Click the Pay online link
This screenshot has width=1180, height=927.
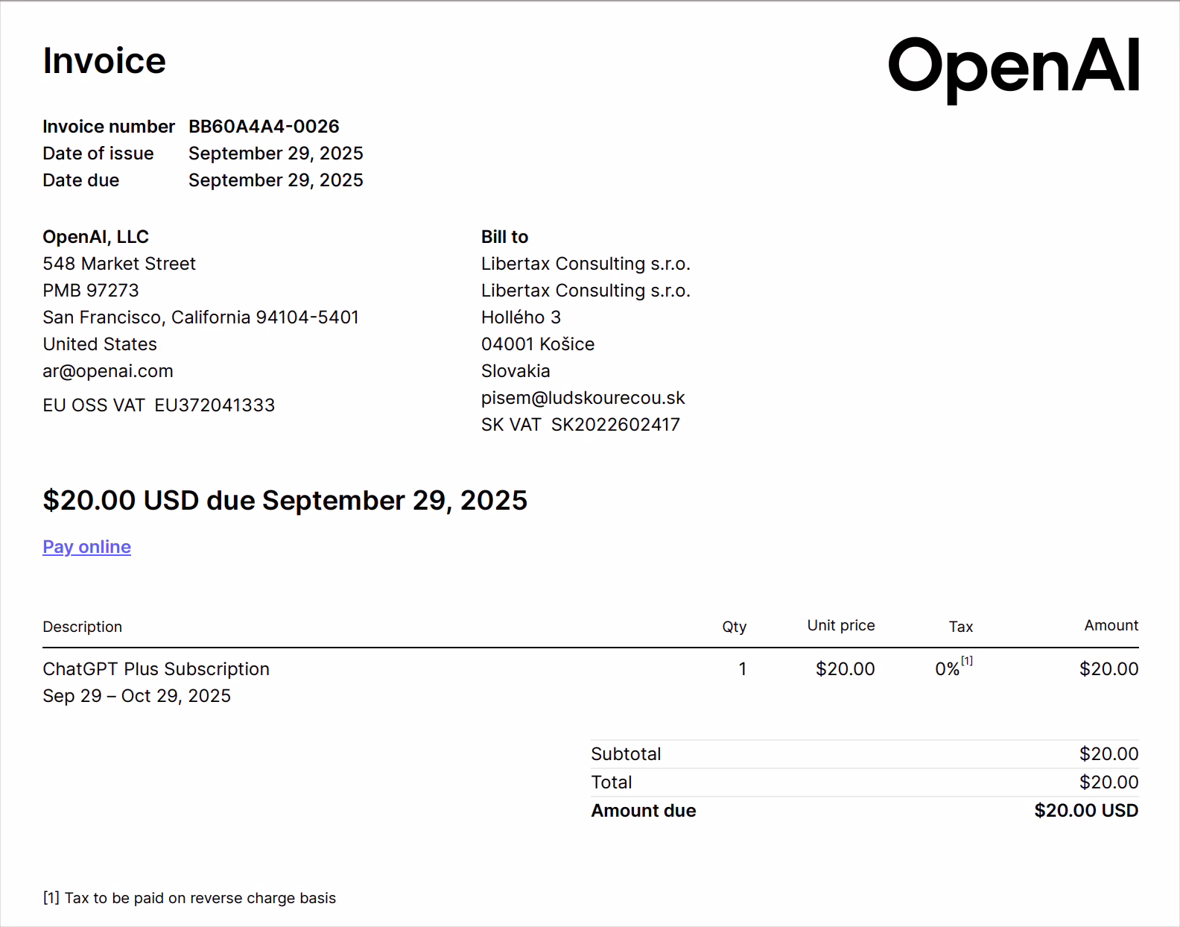(86, 547)
